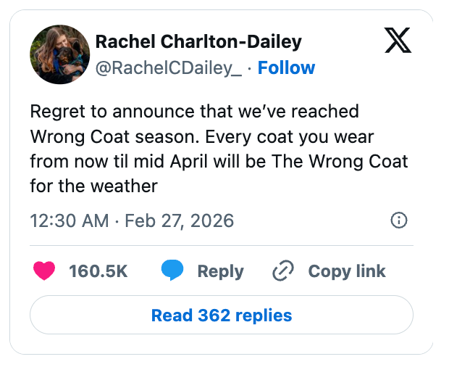Screen dimensions: 449x367
Task: Like the tweet with the heart icon
Action: [x=45, y=271]
